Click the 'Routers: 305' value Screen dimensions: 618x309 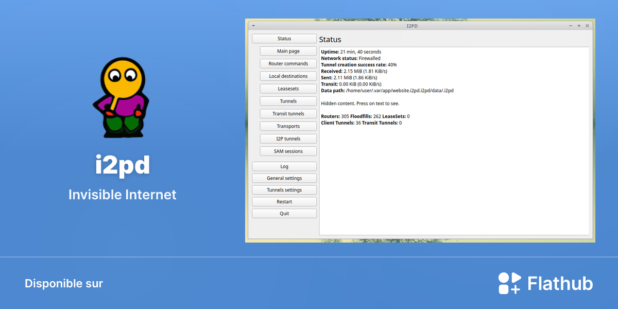[x=335, y=116]
